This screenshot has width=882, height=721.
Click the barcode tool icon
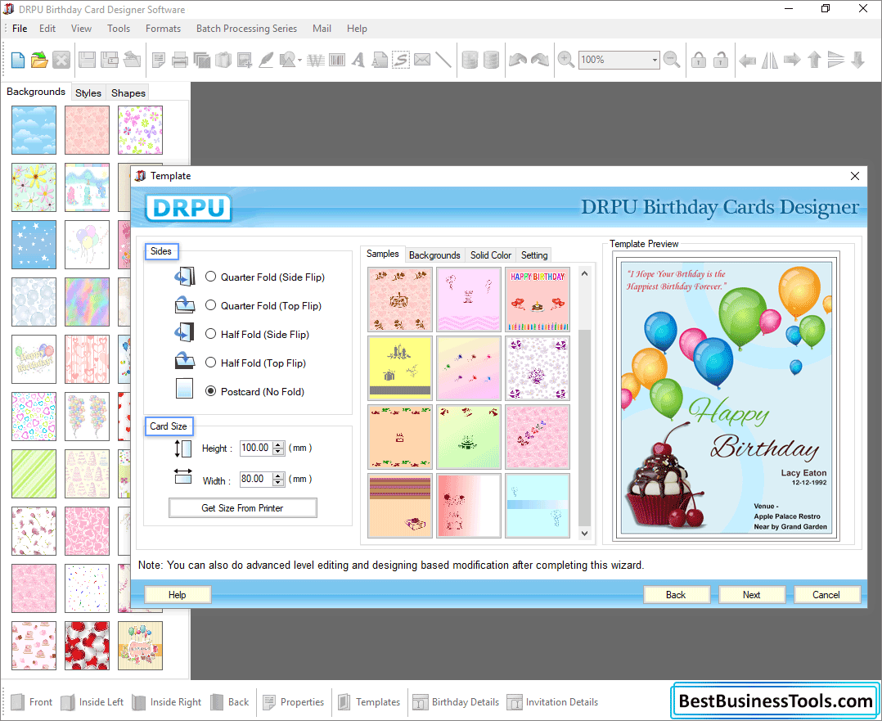click(337, 60)
